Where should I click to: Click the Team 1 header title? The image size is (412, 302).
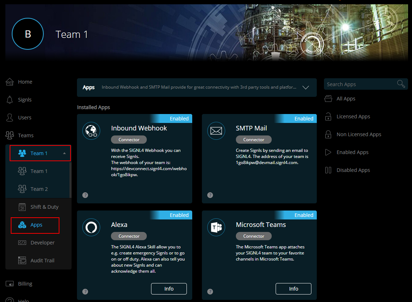pyautogui.click(x=72, y=34)
